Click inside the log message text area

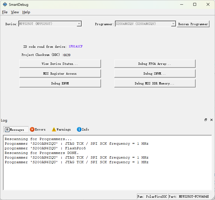tap(107, 162)
